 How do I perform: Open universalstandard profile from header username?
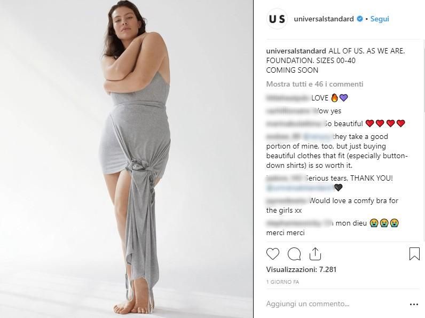click(x=324, y=19)
